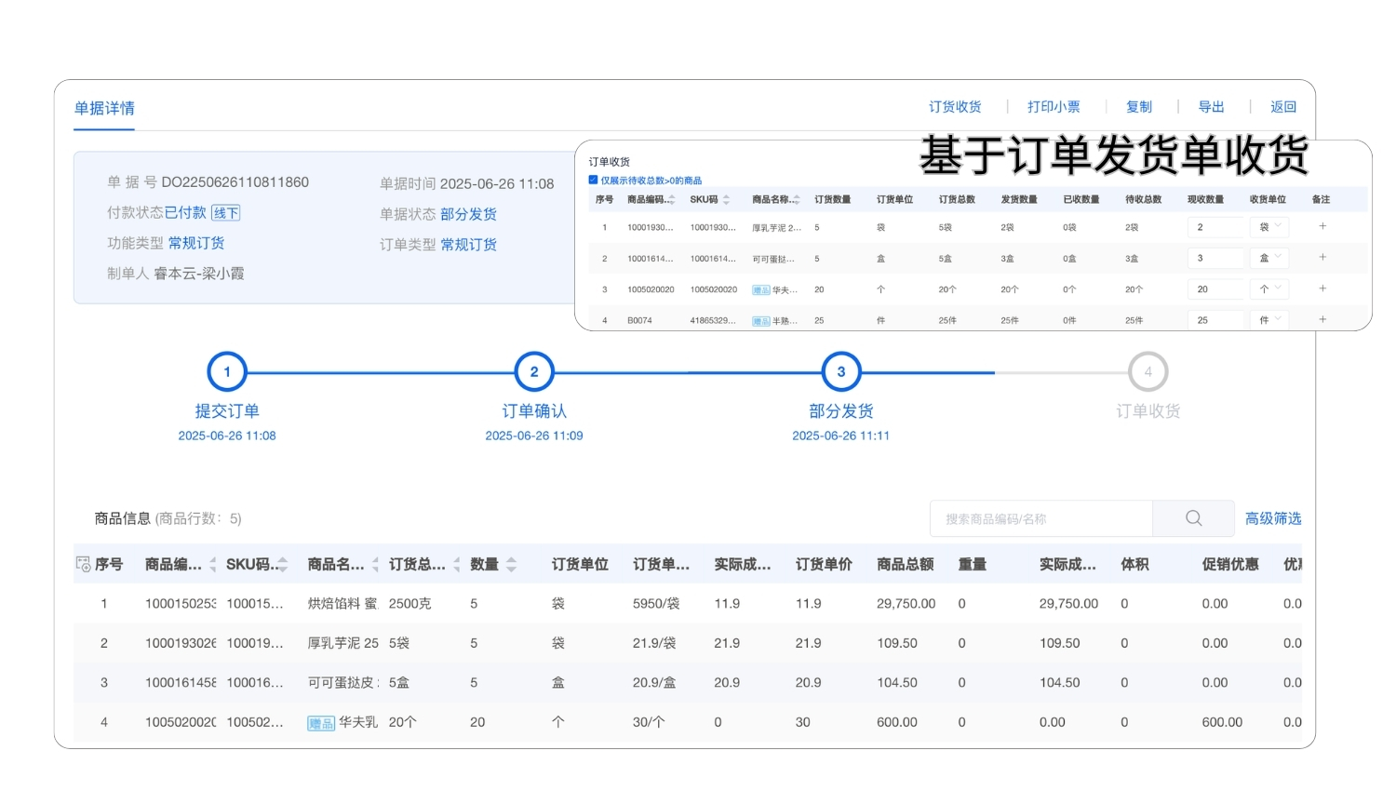Screen dimensions: 1396x791
Task: Open 收货单位 dropdown showing 盒
Action: [x=1269, y=258]
